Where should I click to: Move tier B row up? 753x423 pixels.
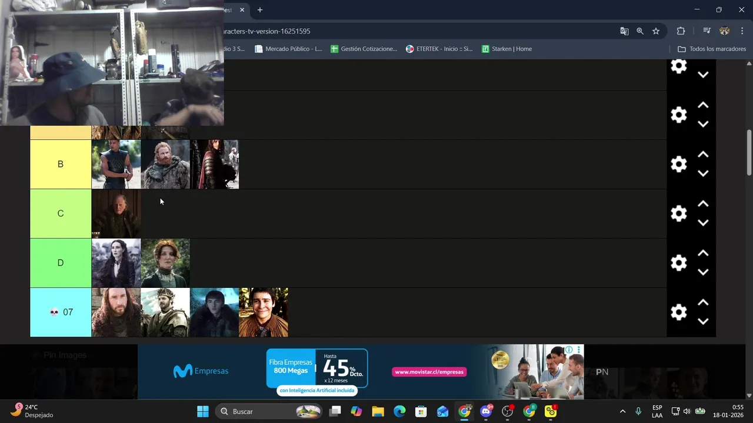[703, 155]
